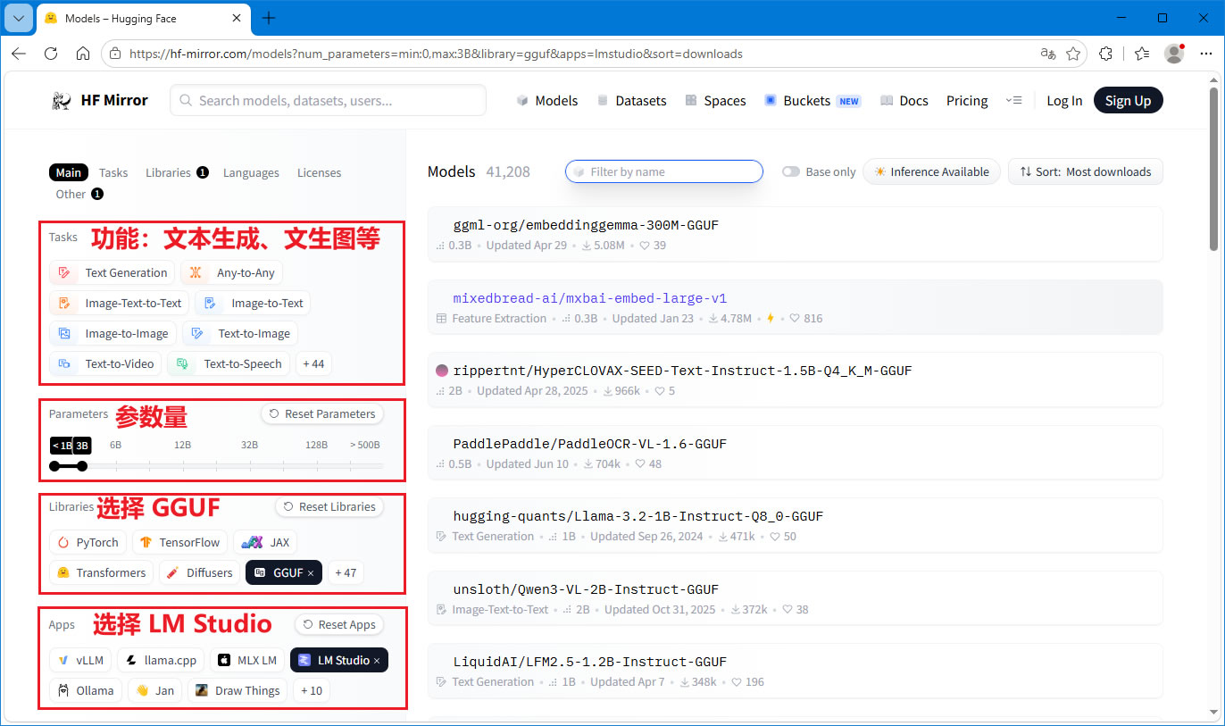Open Models in the top navigation
The width and height of the screenshot is (1225, 726).
pyautogui.click(x=547, y=101)
